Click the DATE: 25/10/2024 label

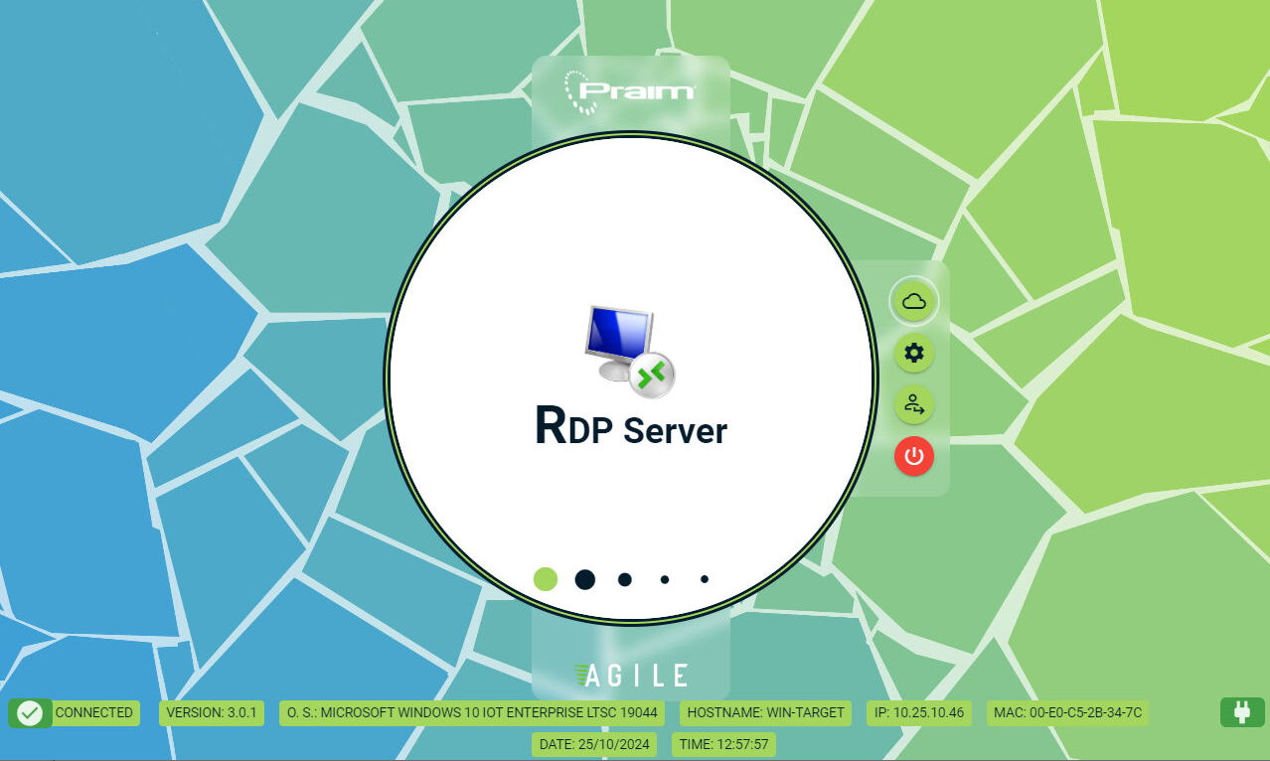pos(595,744)
